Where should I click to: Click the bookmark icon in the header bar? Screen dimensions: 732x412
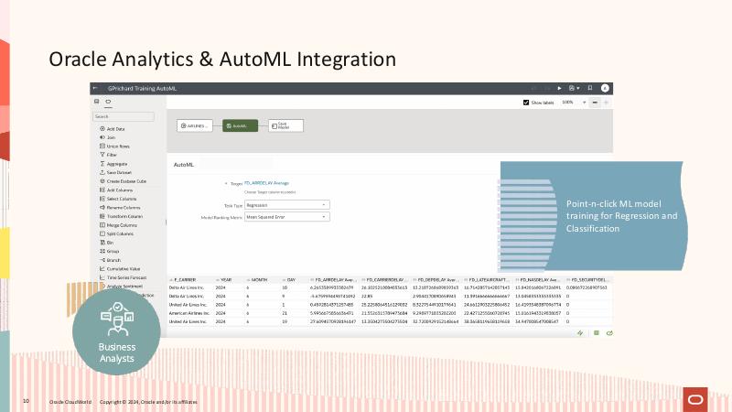[x=590, y=88]
